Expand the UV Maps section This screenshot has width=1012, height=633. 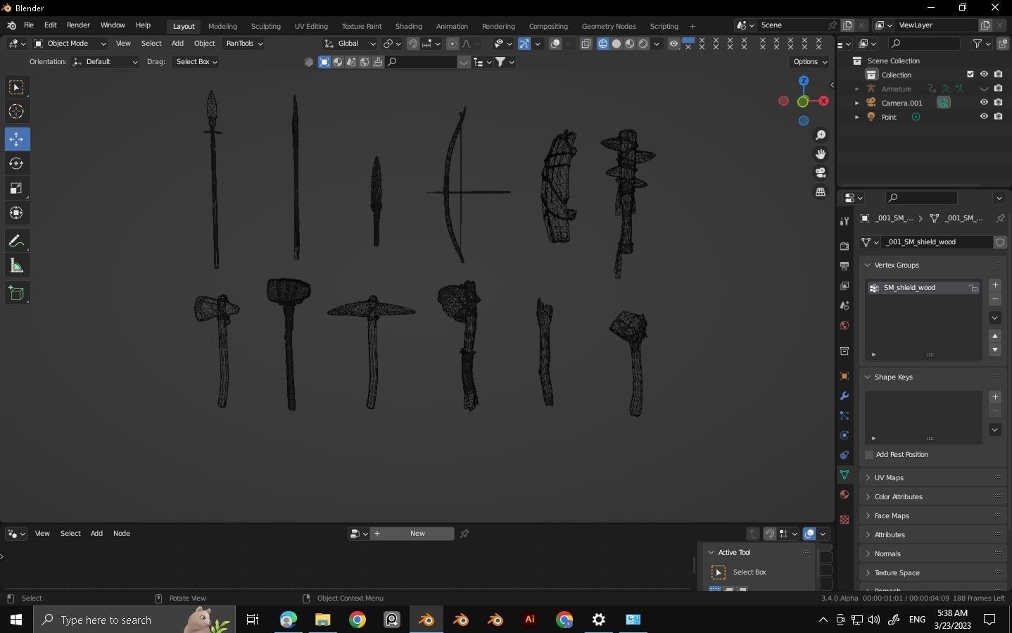(867, 477)
